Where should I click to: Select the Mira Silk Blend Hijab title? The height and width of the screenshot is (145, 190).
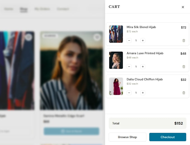click(141, 27)
